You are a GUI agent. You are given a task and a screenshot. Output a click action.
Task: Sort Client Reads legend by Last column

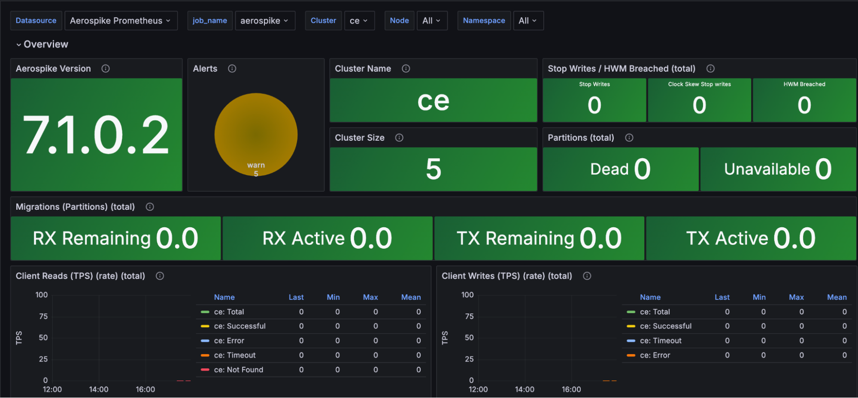[296, 297]
